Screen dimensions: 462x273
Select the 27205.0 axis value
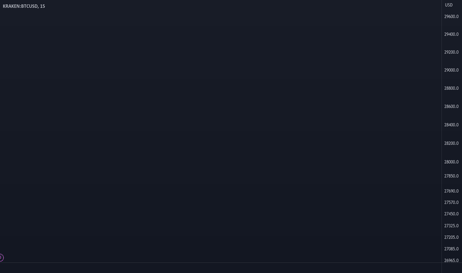pyautogui.click(x=451, y=237)
